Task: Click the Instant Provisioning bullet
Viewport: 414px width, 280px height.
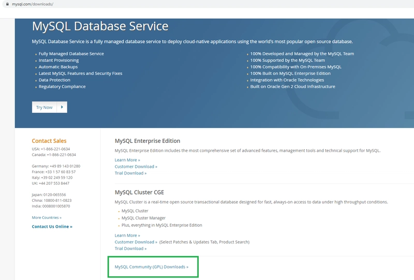Action: pos(58,60)
